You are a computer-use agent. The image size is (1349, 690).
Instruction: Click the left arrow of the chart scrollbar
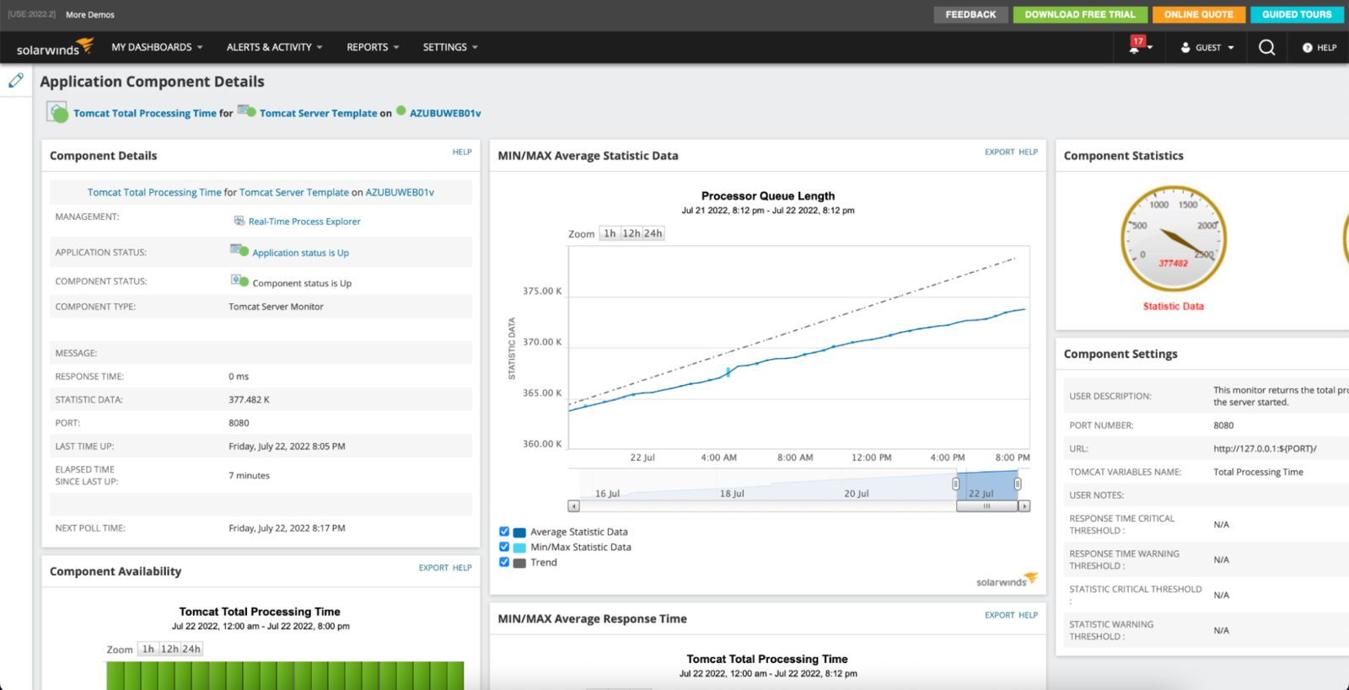(x=573, y=506)
